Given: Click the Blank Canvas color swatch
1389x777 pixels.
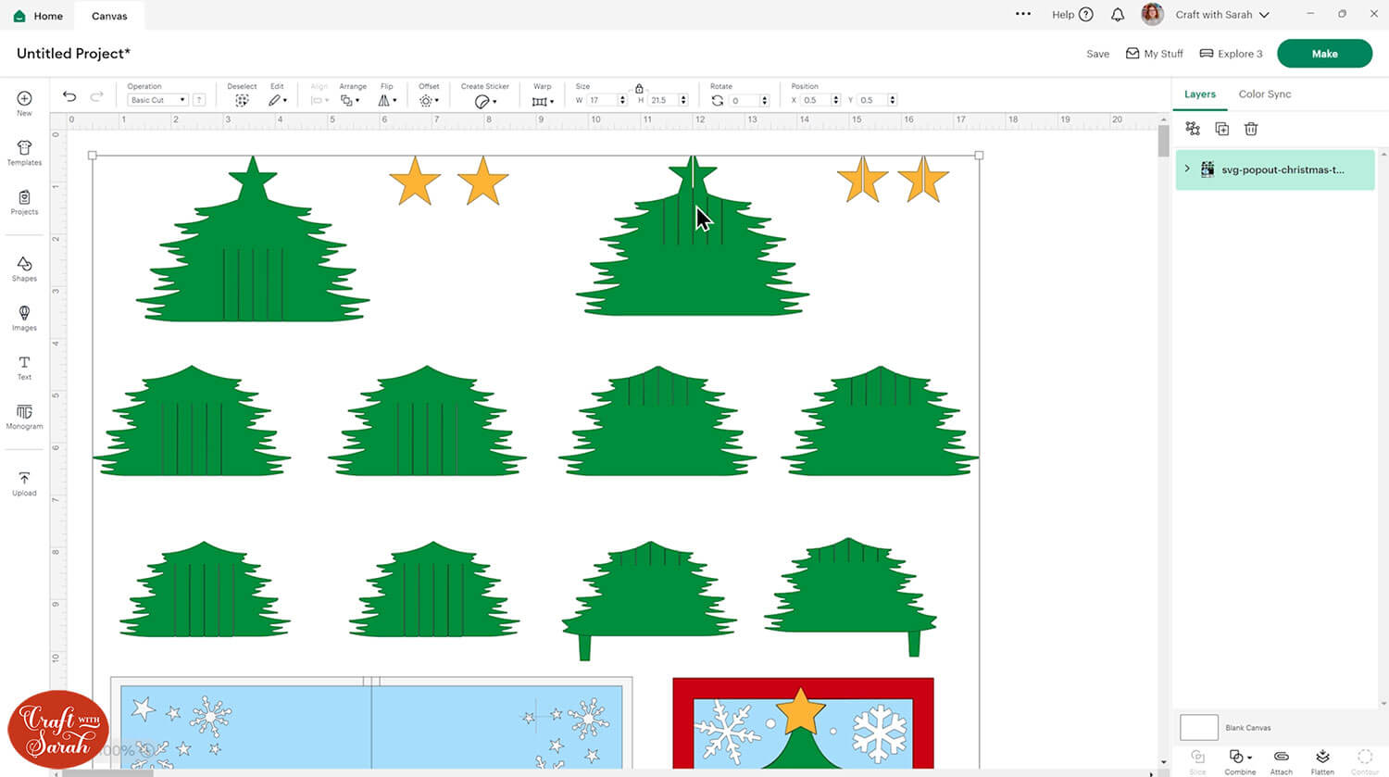Looking at the screenshot, I should pos(1198,727).
